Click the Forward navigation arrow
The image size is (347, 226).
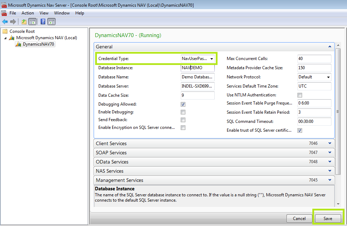pos(13,22)
